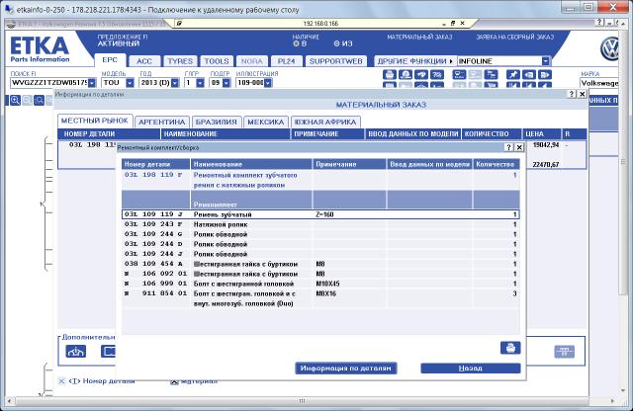Click part number 03L 198 119 F in the kit table
633x411 pixels.
(153, 175)
